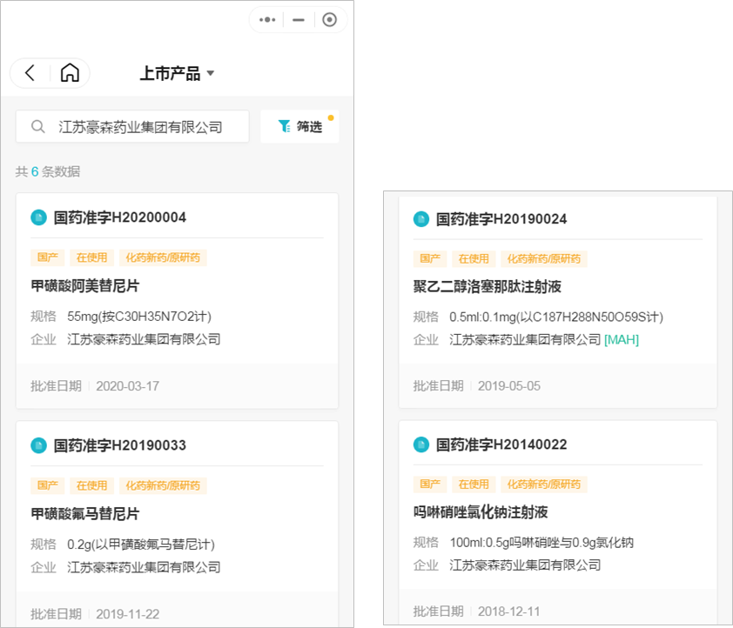This screenshot has height=628, width=733.
Task: Open the 筛选 filter button
Action: pyautogui.click(x=299, y=126)
